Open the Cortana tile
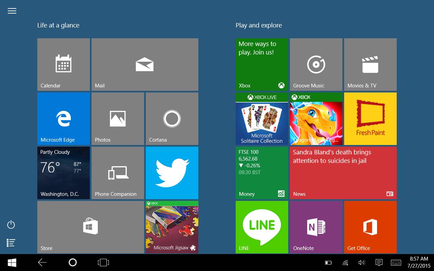 point(172,119)
